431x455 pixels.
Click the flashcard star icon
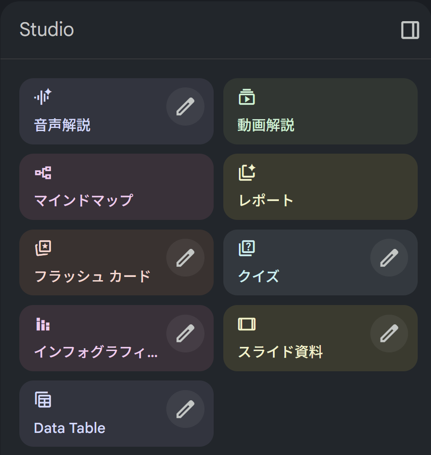click(x=43, y=248)
